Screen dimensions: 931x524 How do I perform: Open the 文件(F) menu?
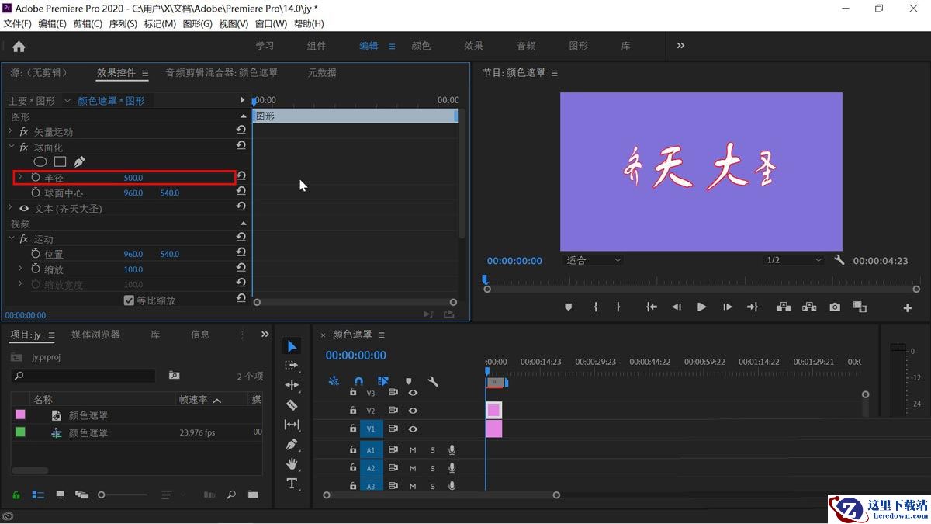18,24
